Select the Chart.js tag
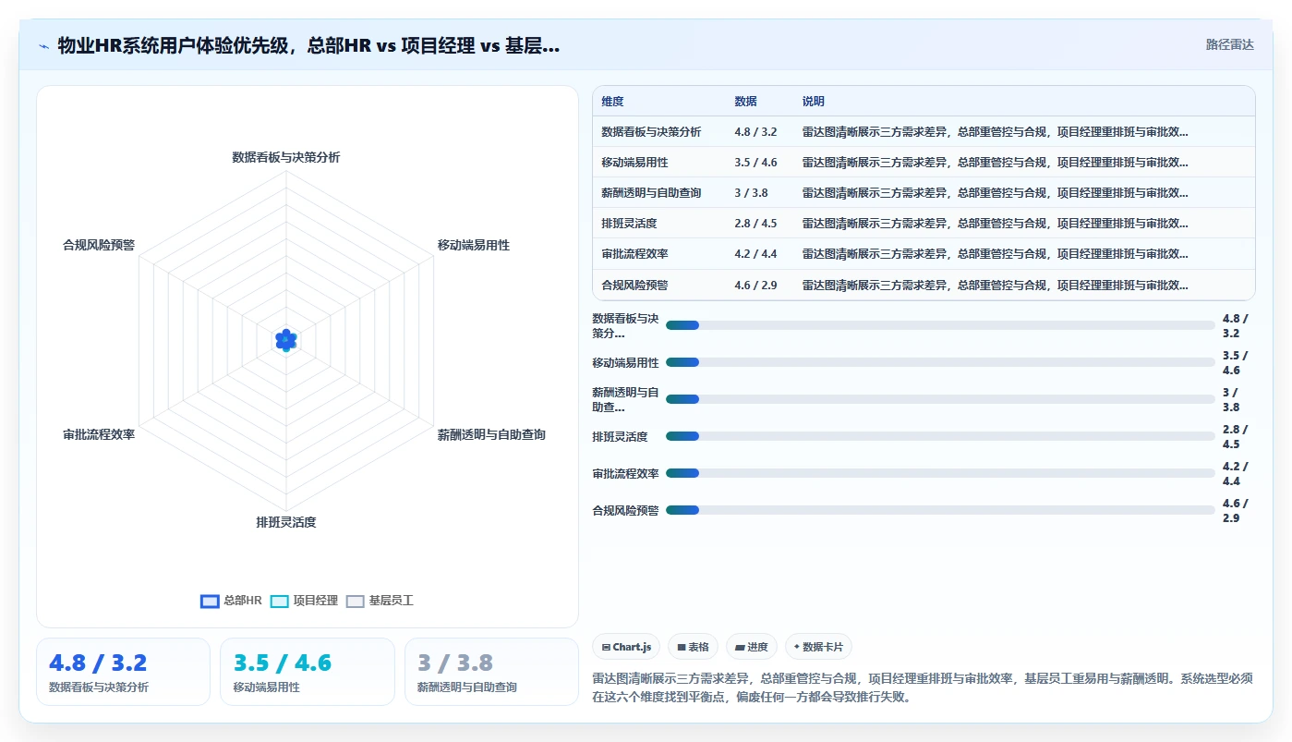The width and height of the screenshot is (1292, 742). click(x=626, y=647)
